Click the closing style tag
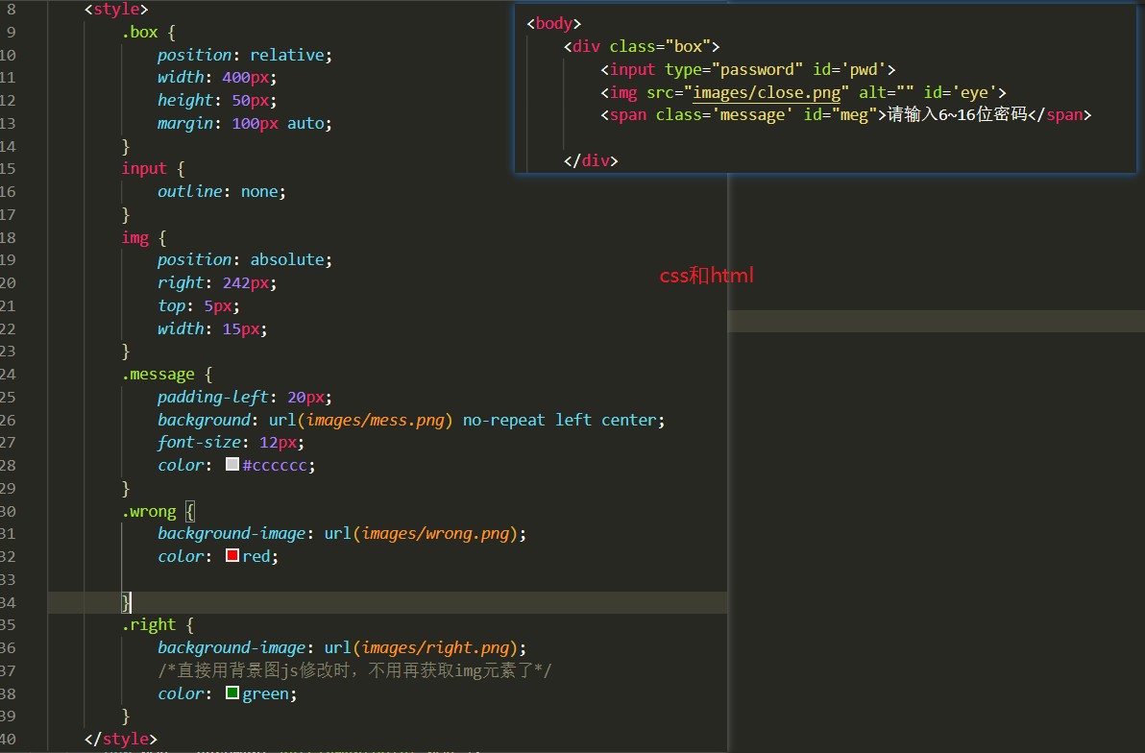Viewport: 1145px width, 753px height. pos(120,740)
